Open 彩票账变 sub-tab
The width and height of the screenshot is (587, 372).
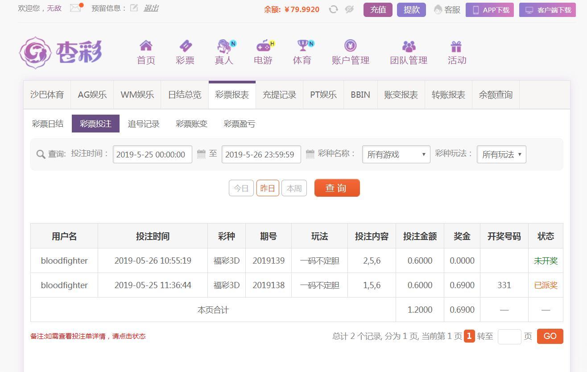click(x=192, y=124)
